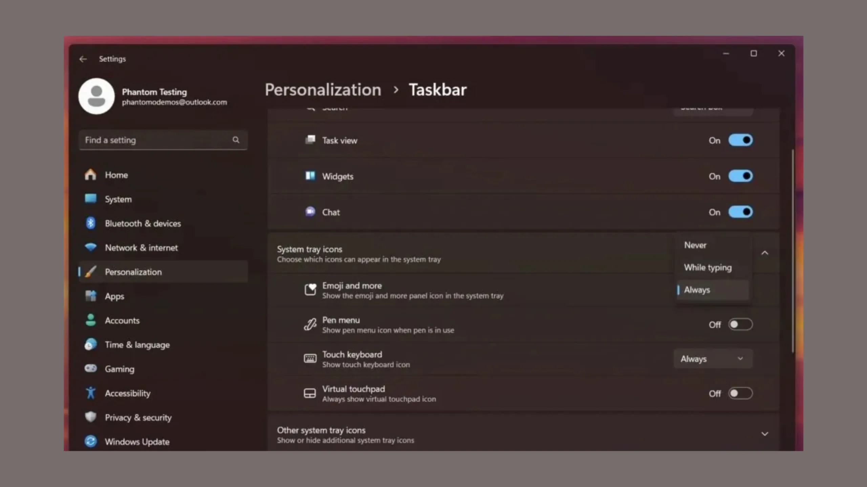
Task: Select Always option in dropdown list
Action: [x=713, y=290]
